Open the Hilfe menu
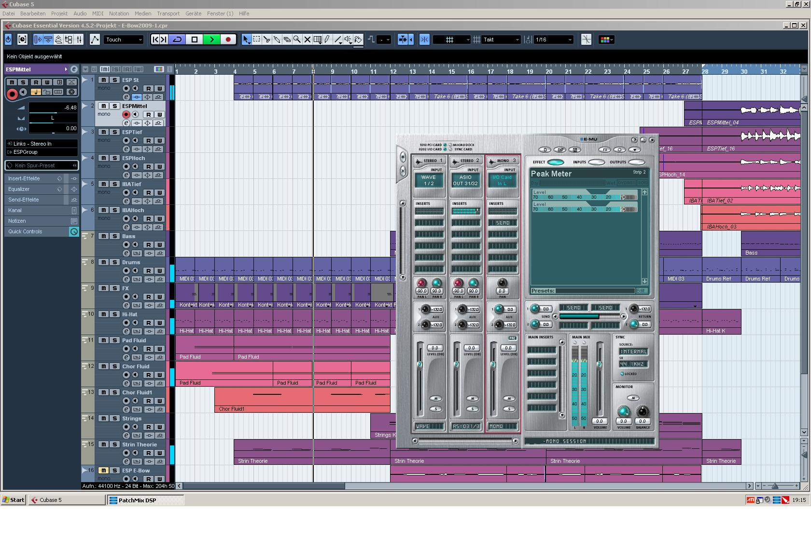 pos(244,13)
